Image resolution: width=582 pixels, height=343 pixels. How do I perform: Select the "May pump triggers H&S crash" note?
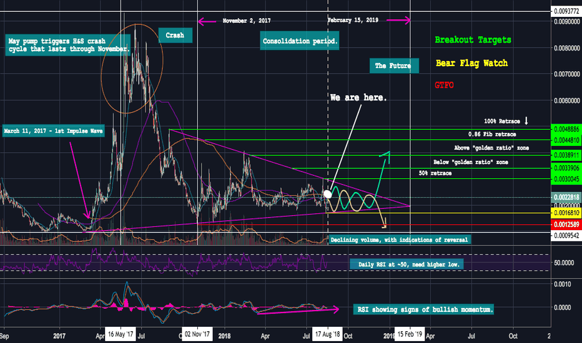click(67, 45)
